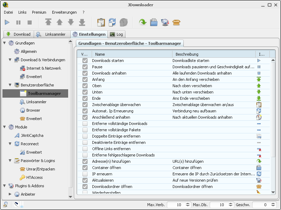Switch to the Download tab
The height and width of the screenshot is (210, 281).
point(19,34)
